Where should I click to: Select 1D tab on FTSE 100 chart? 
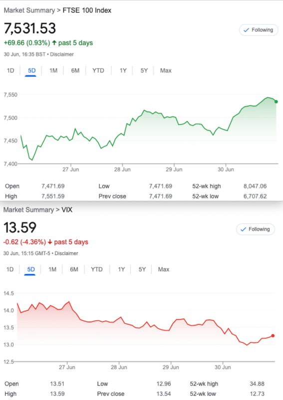[10, 70]
